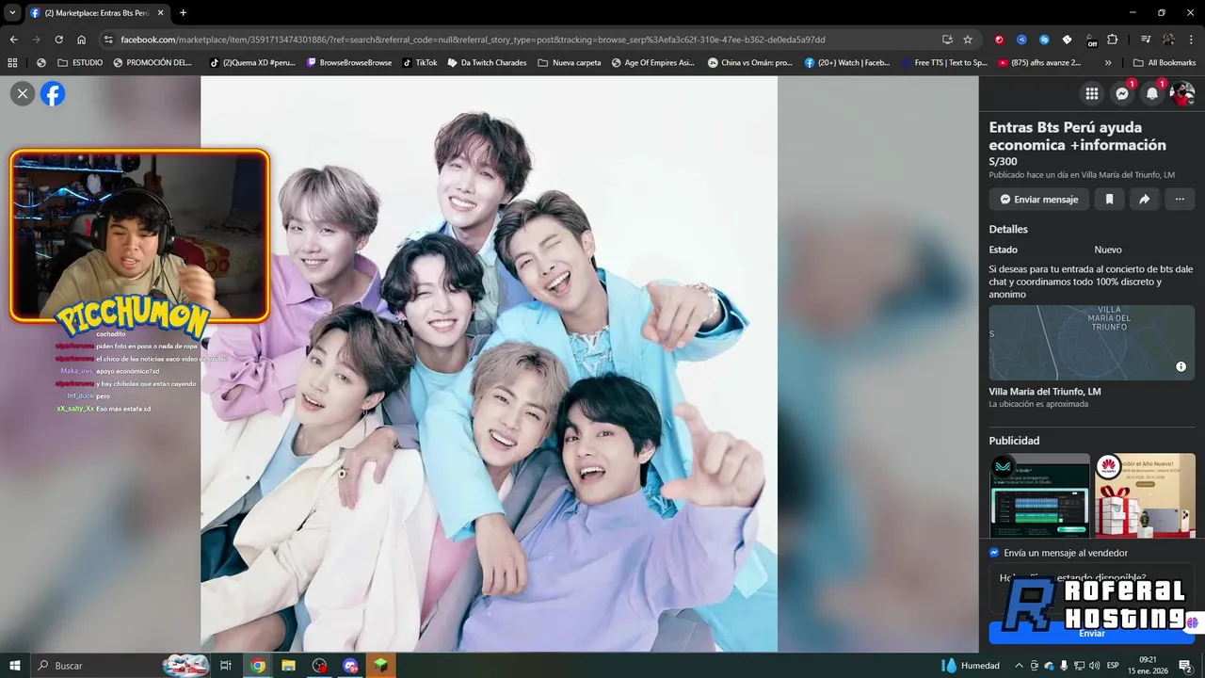
Task: Open the PROMOCIÓN DEL bookmark
Action: coord(153,63)
